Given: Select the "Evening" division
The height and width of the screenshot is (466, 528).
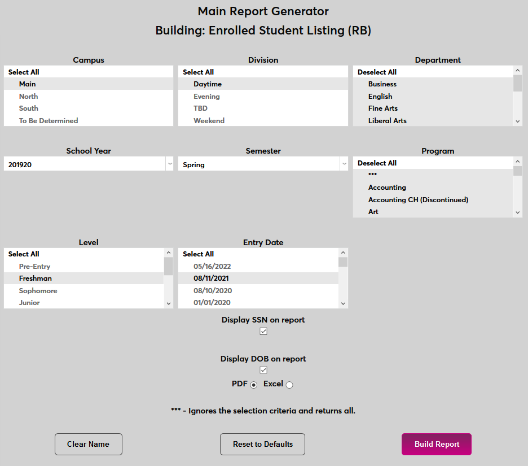Looking at the screenshot, I should pyautogui.click(x=206, y=96).
